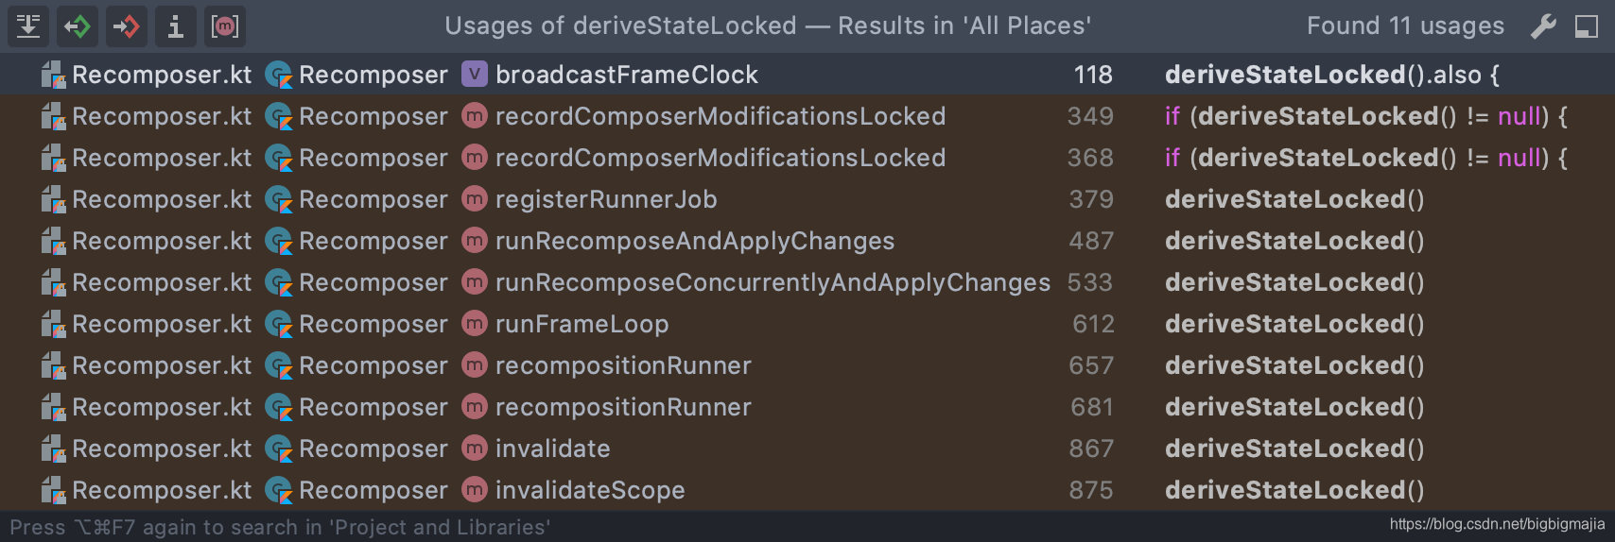Click the Recomposer.kt file icon in invalidate row

click(53, 449)
